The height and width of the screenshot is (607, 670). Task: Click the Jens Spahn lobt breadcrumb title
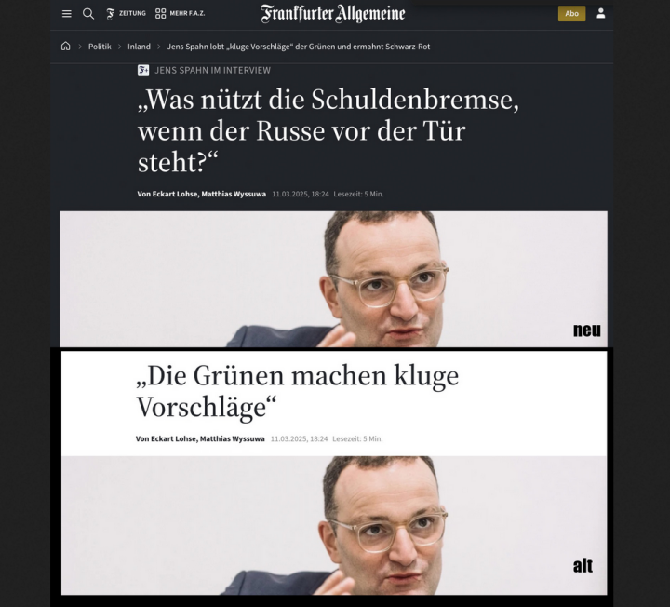(x=299, y=47)
